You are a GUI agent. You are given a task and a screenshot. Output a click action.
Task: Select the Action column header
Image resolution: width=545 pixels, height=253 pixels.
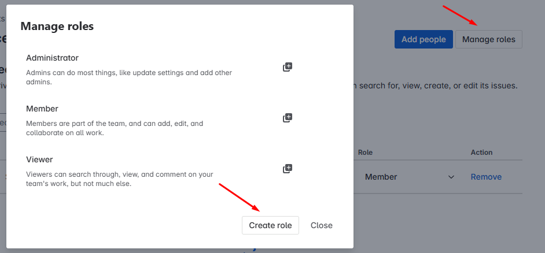(481, 152)
